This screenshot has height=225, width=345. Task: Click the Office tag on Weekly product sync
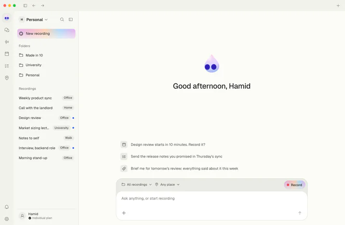coord(68,98)
